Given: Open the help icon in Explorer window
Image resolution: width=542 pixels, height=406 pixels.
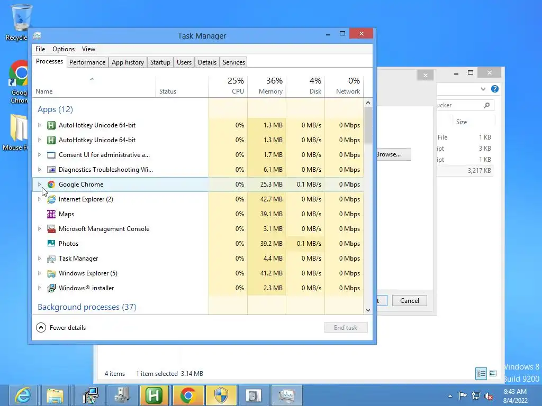Looking at the screenshot, I should 495,89.
